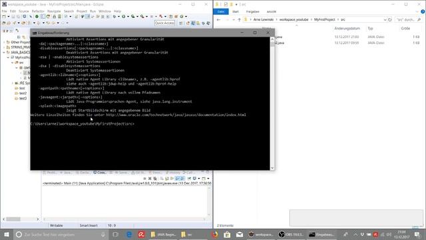The height and width of the screenshot is (240, 426).
Task: Open the OBS taskbar button
Action: [292, 234]
